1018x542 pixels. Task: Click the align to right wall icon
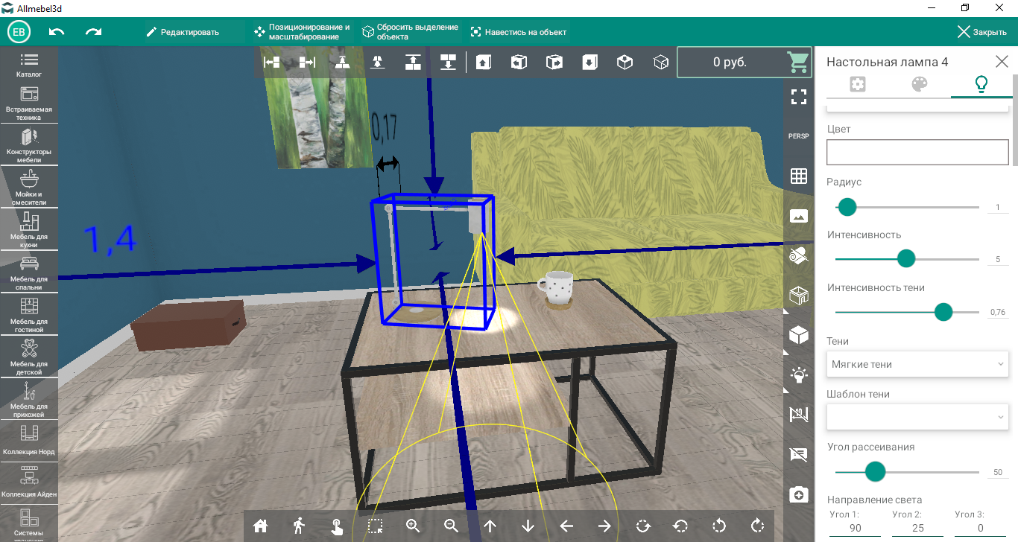307,63
